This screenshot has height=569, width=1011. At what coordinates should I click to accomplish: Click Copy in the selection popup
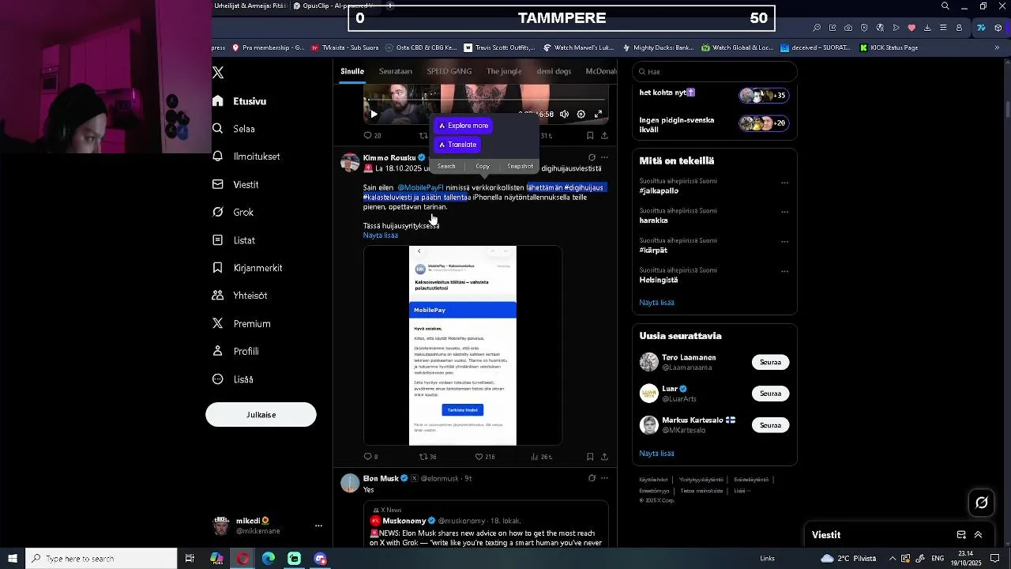[483, 166]
